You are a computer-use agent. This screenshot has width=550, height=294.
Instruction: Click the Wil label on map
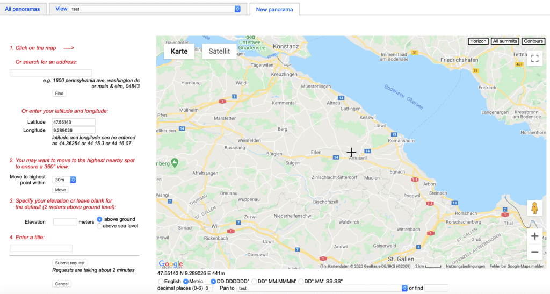click(x=215, y=226)
